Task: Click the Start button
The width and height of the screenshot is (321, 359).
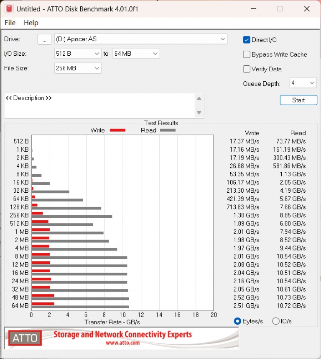Action: pyautogui.click(x=298, y=100)
